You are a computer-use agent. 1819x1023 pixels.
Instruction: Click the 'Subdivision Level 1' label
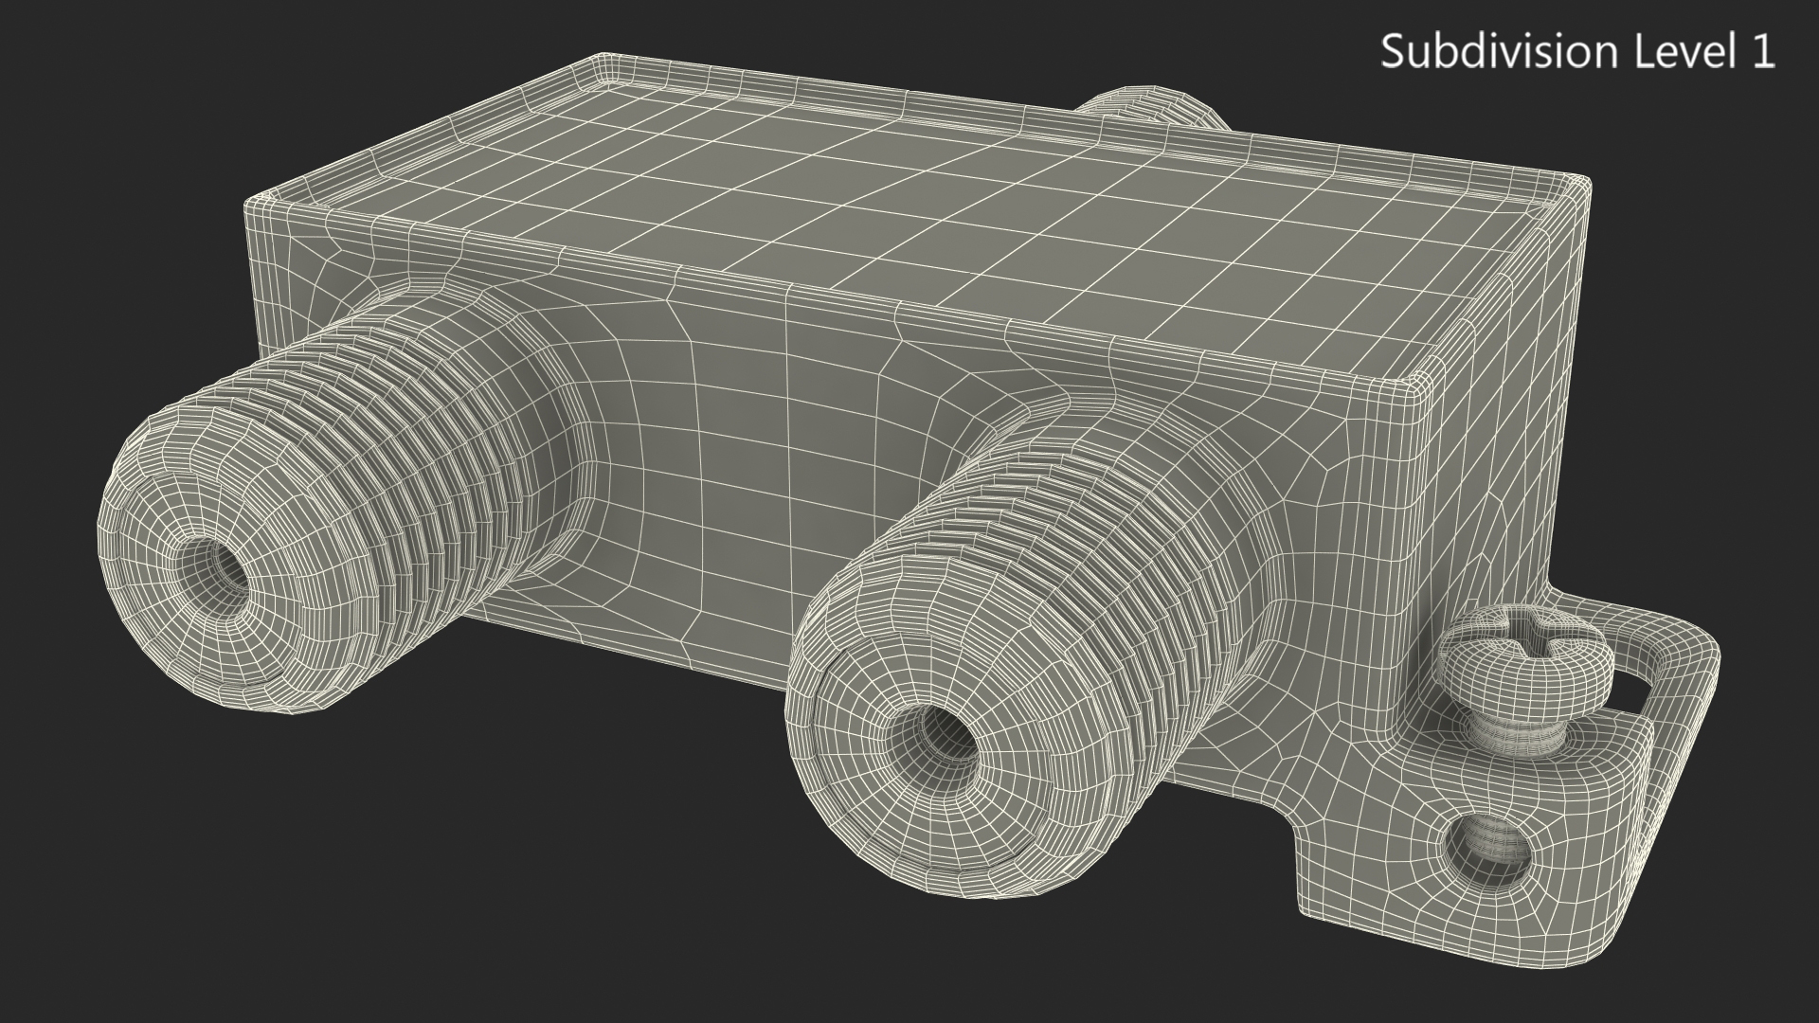point(1577,51)
